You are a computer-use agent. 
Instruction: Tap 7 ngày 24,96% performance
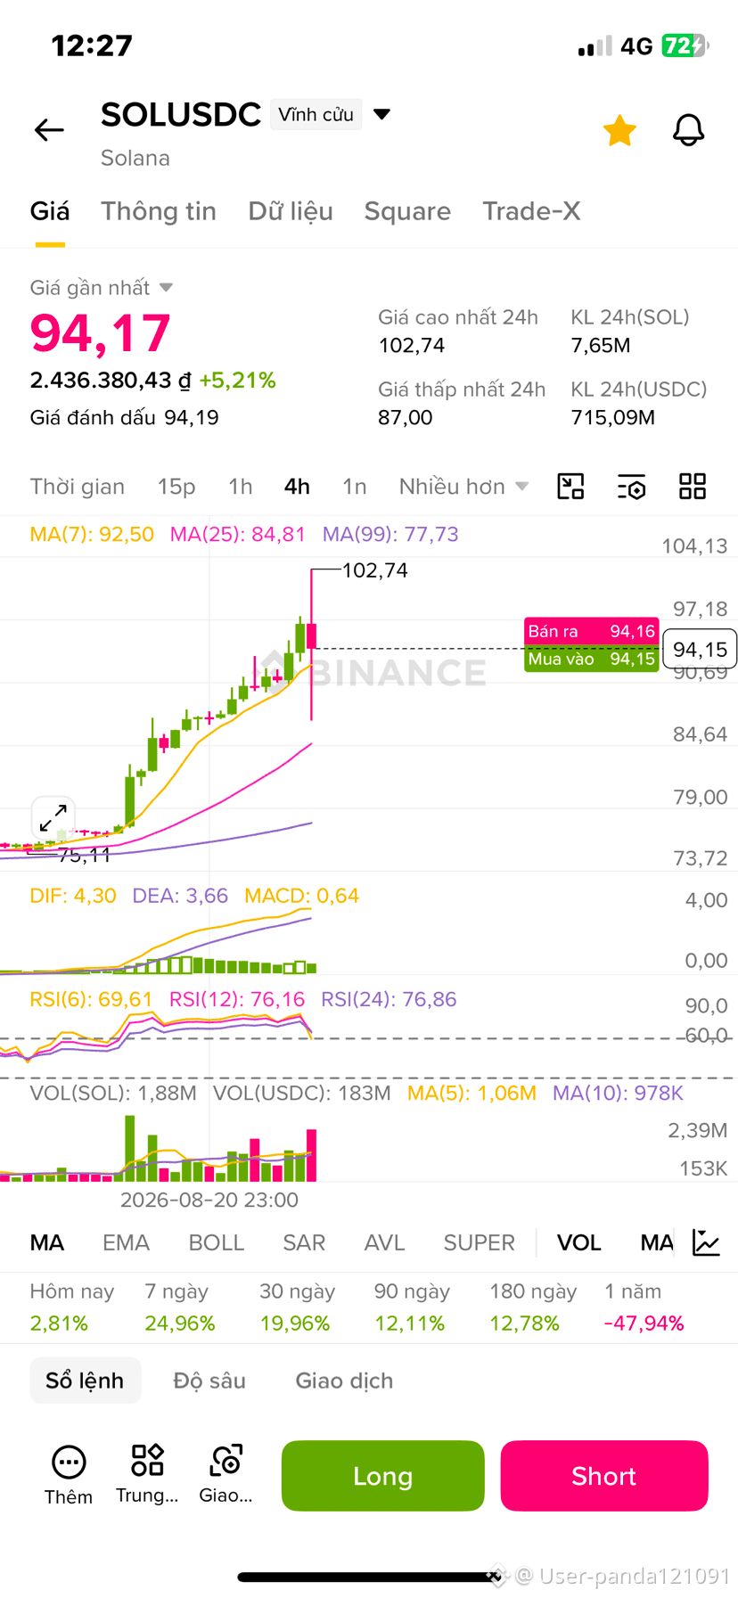tap(180, 1307)
